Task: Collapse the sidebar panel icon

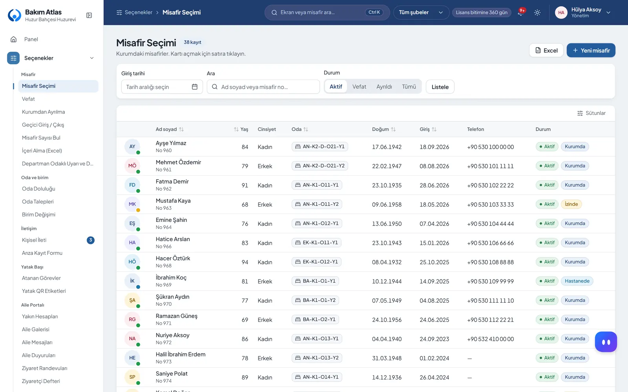Action: pos(89,15)
